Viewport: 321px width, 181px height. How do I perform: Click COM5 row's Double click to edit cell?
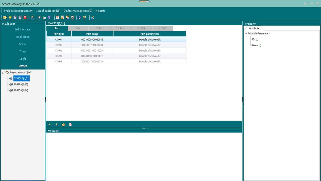[x=150, y=62]
